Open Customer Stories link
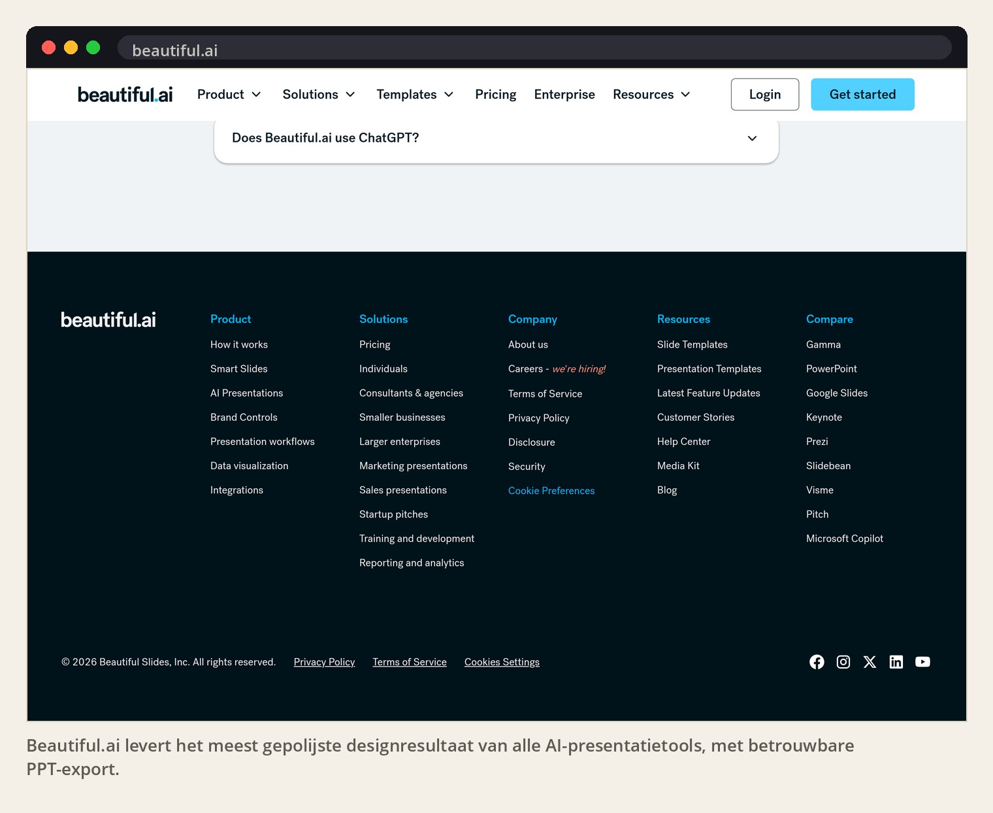 pyautogui.click(x=696, y=417)
